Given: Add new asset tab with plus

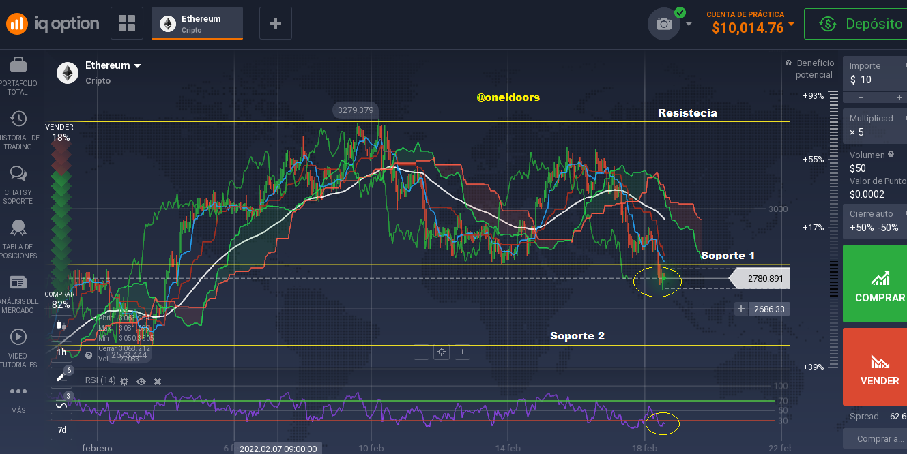Looking at the screenshot, I should pyautogui.click(x=276, y=24).
